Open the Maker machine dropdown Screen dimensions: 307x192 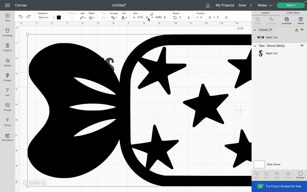coord(265,5)
